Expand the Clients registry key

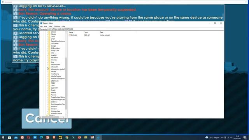[47, 34]
